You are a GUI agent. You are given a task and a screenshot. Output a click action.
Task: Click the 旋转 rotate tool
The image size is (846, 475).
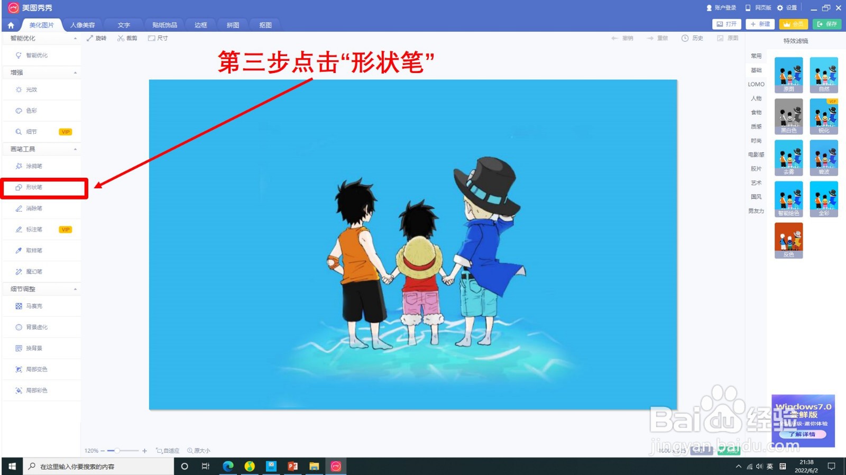pyautogui.click(x=96, y=38)
